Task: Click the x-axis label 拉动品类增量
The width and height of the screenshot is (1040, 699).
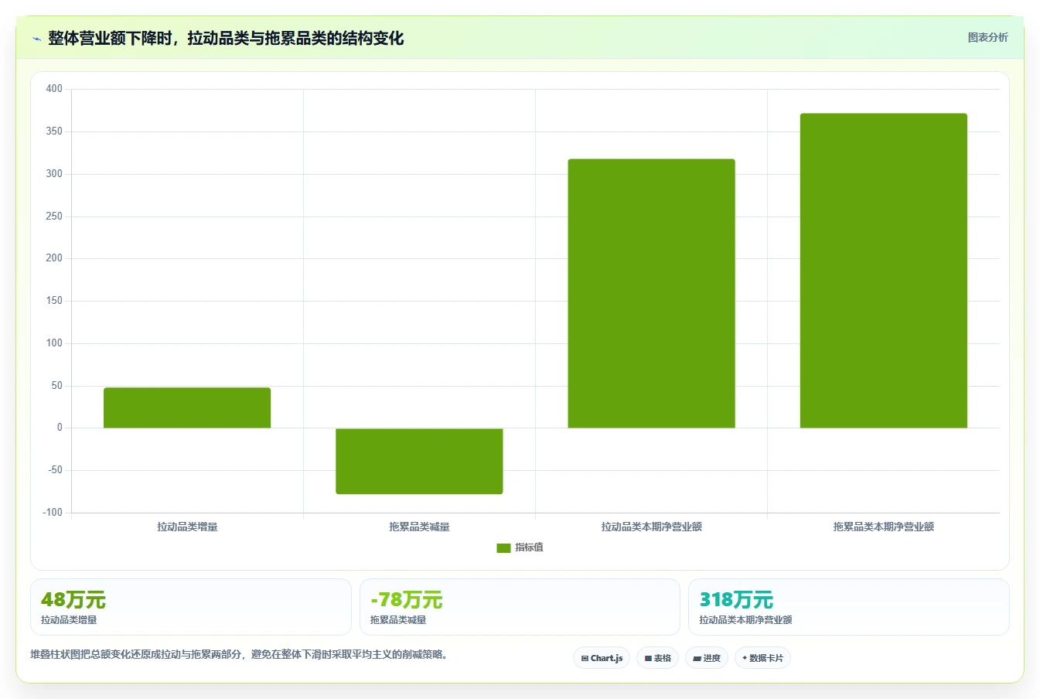Action: click(x=187, y=527)
